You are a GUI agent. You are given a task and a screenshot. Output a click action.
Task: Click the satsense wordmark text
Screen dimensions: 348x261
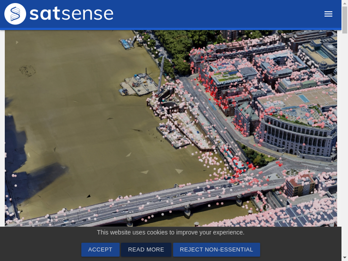tap(71, 14)
